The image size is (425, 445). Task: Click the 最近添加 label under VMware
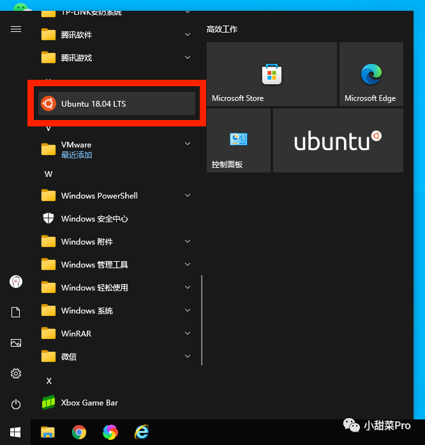[77, 155]
